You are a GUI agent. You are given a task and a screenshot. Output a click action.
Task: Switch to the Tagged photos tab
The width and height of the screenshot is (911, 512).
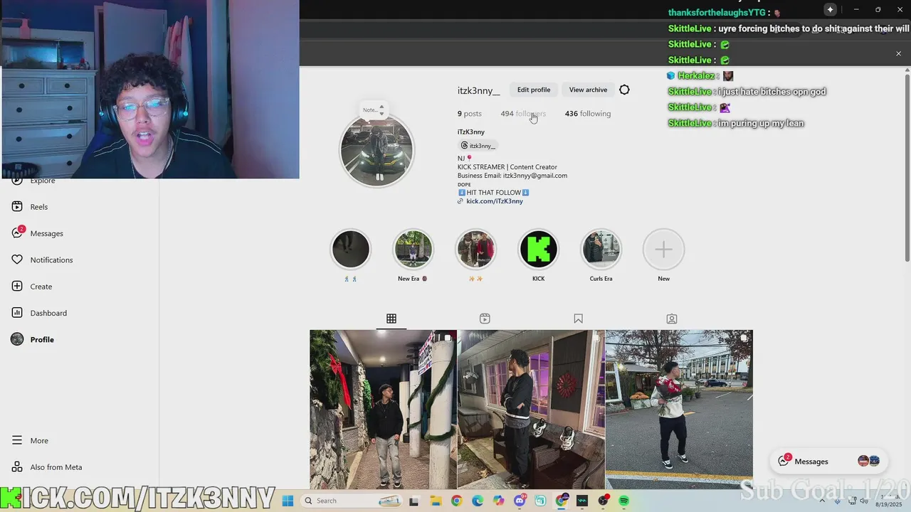click(672, 319)
